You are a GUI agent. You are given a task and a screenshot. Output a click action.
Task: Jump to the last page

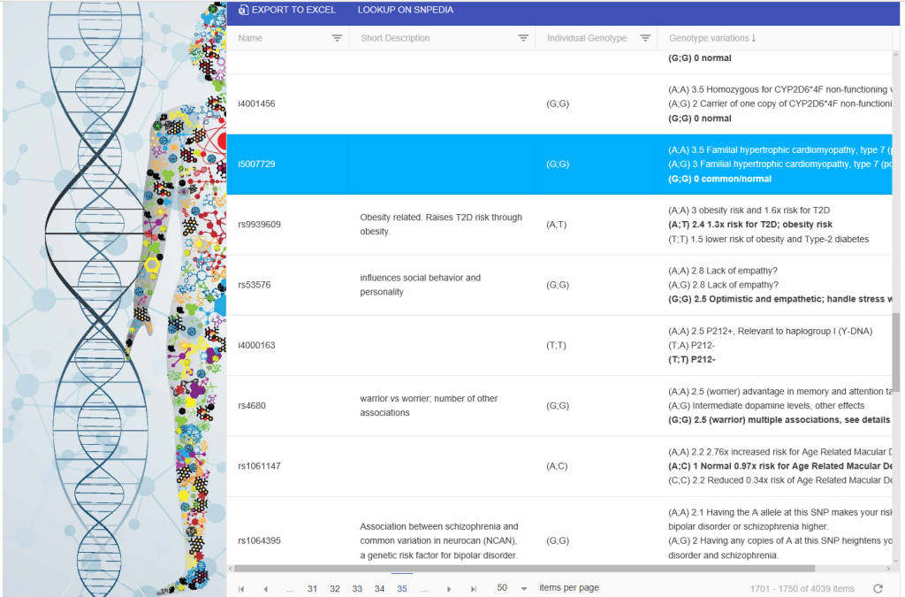[x=474, y=589]
